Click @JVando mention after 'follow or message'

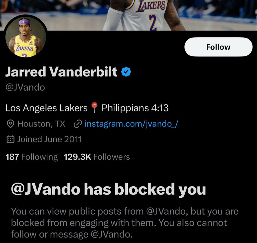[111, 234]
